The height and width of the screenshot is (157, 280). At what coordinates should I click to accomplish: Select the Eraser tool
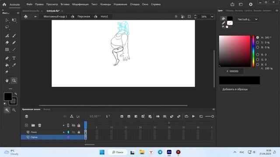[x=7, y=43]
